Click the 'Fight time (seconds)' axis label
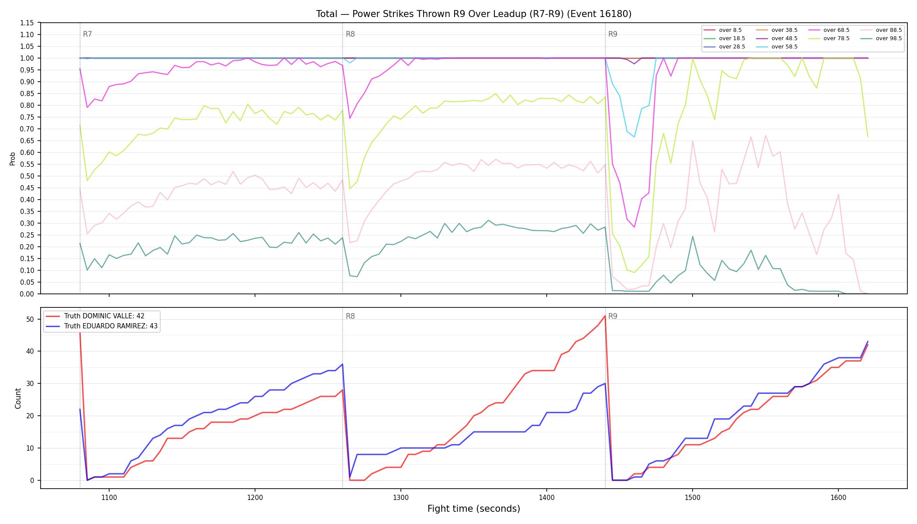Screen dimensions: 917x524 pos(474,509)
